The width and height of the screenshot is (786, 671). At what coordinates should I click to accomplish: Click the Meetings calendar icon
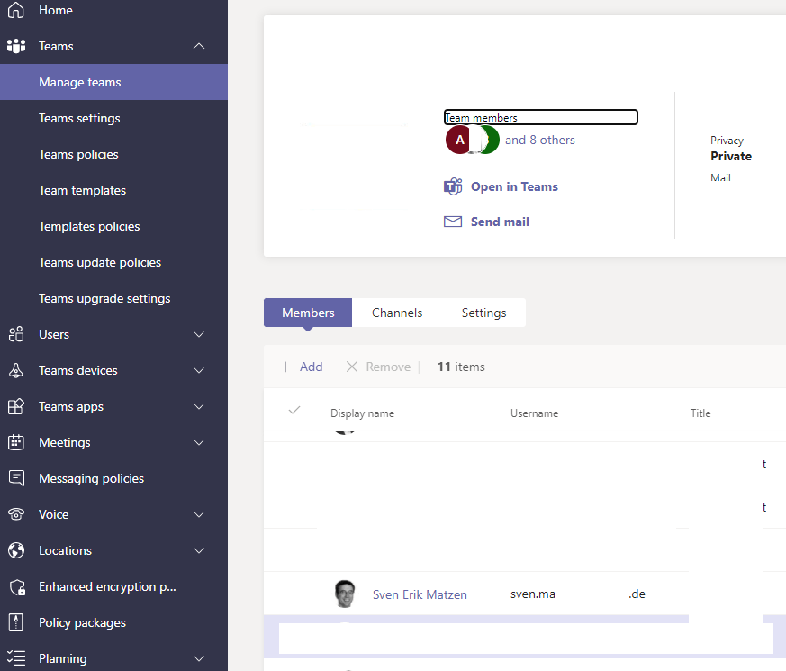click(16, 442)
